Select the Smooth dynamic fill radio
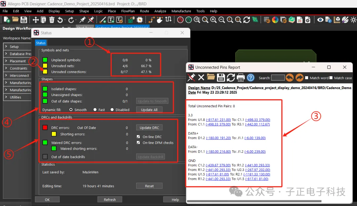The height and width of the screenshot is (206, 357). pos(71,110)
